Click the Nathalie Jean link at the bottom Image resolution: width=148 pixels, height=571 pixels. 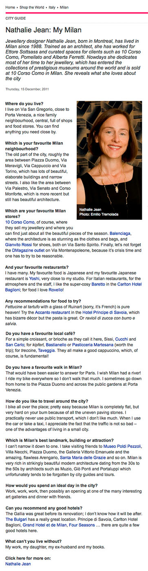(18, 564)
